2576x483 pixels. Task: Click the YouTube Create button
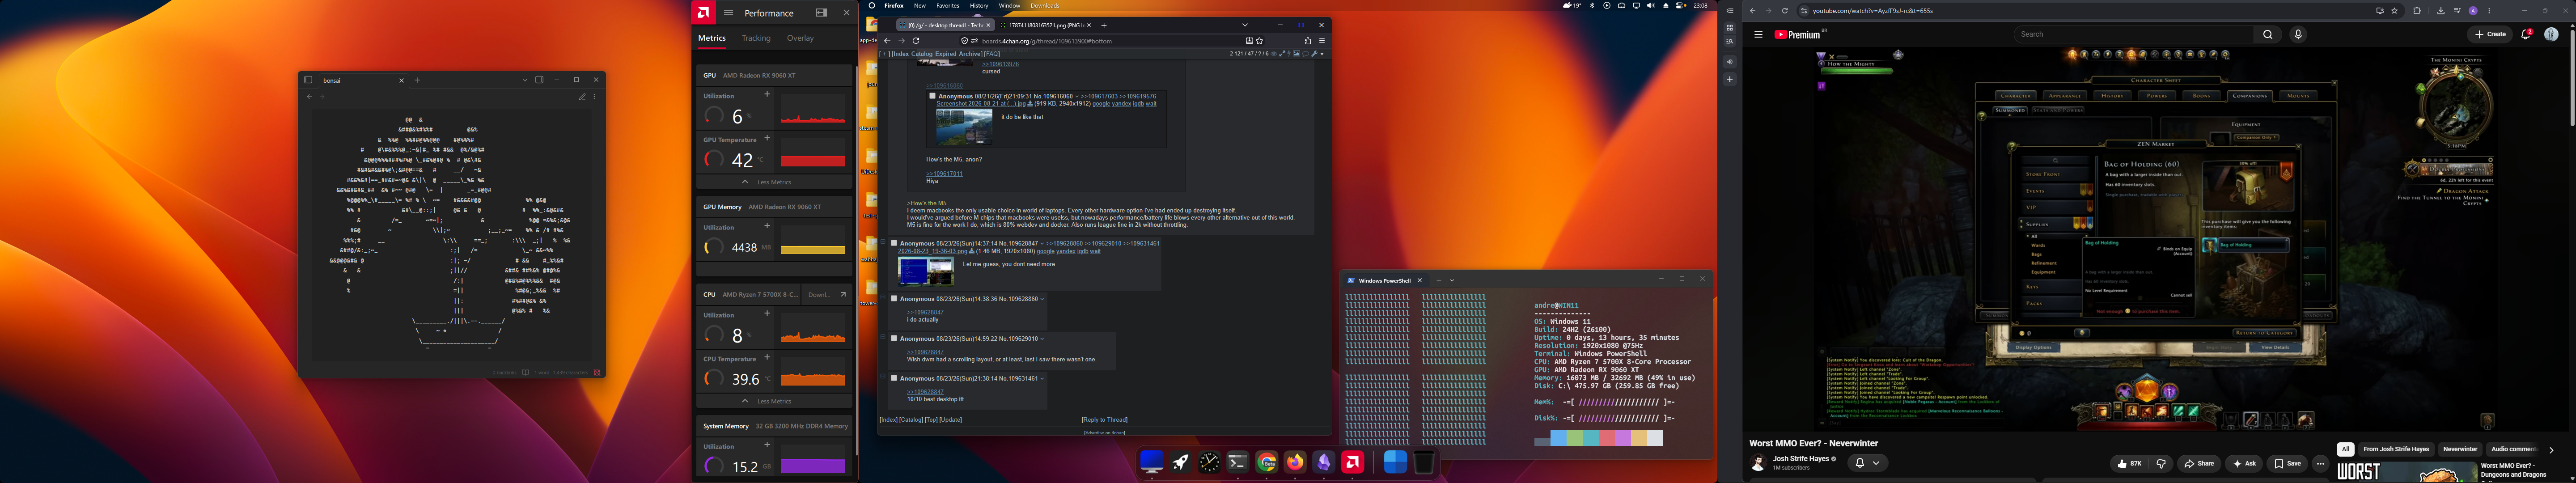pyautogui.click(x=2490, y=34)
